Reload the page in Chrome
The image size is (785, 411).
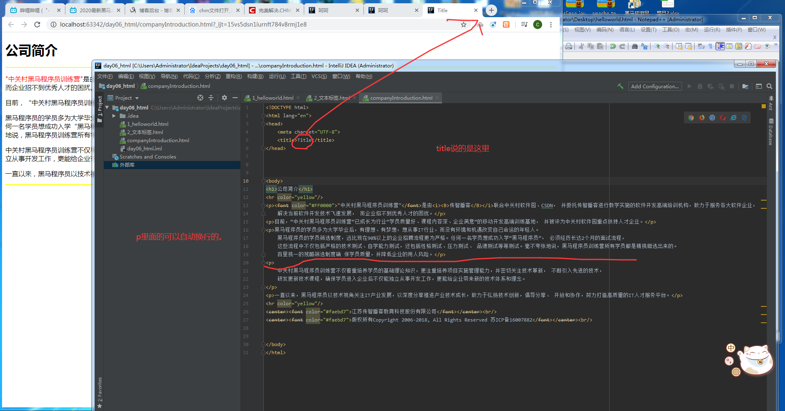pos(37,25)
